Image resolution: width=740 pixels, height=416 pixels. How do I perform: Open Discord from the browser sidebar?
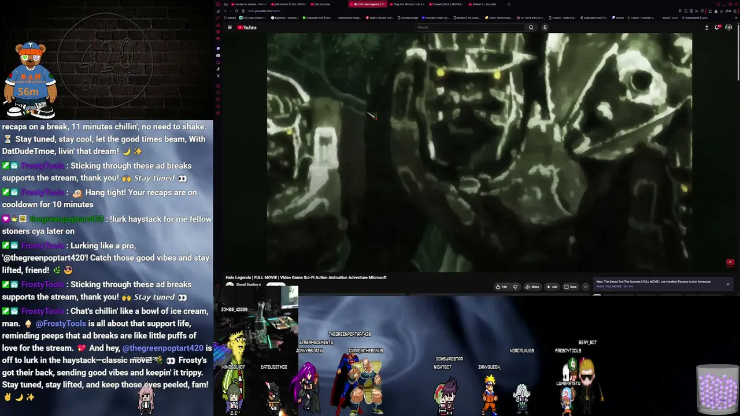pyautogui.click(x=218, y=55)
